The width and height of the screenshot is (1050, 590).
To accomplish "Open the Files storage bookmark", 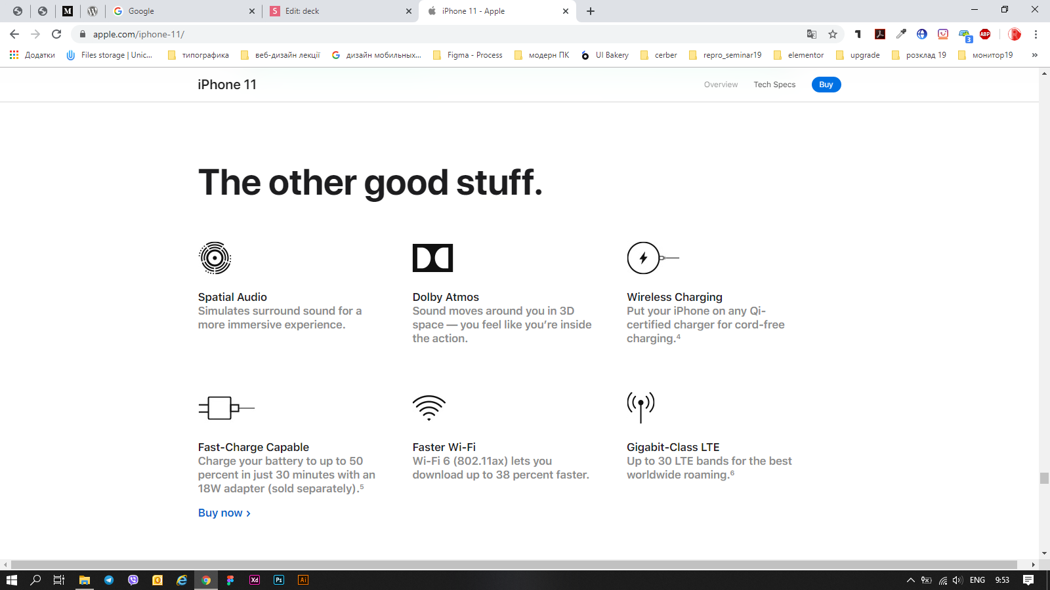I will tap(110, 55).
